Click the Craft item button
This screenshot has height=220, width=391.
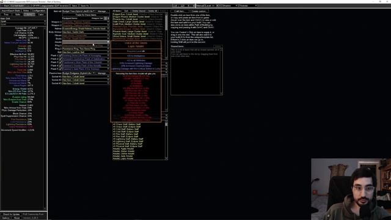pyautogui.click(x=180, y=11)
